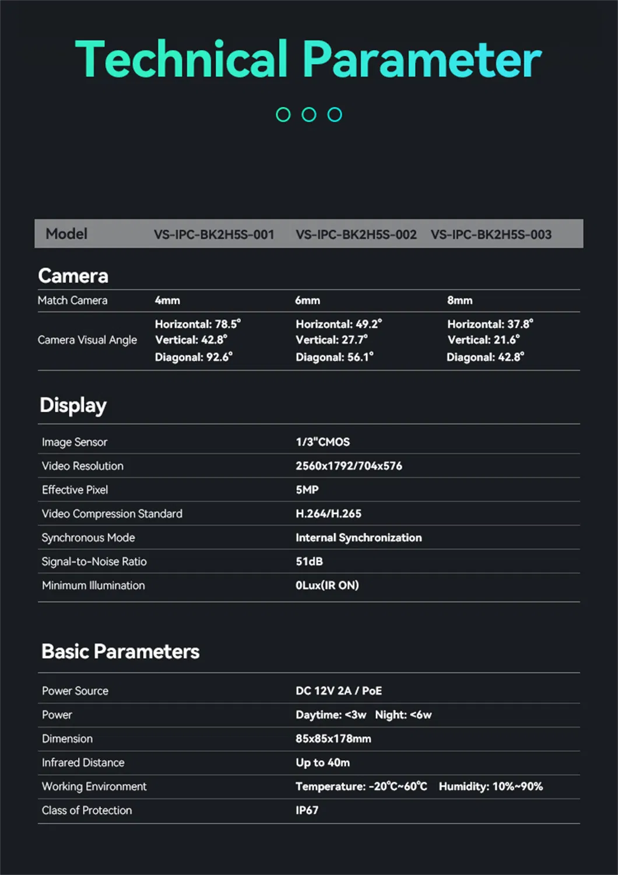Screen dimensions: 618x875
Task: Select the 0Lux(IR ON) illumination value
Action: 327,585
